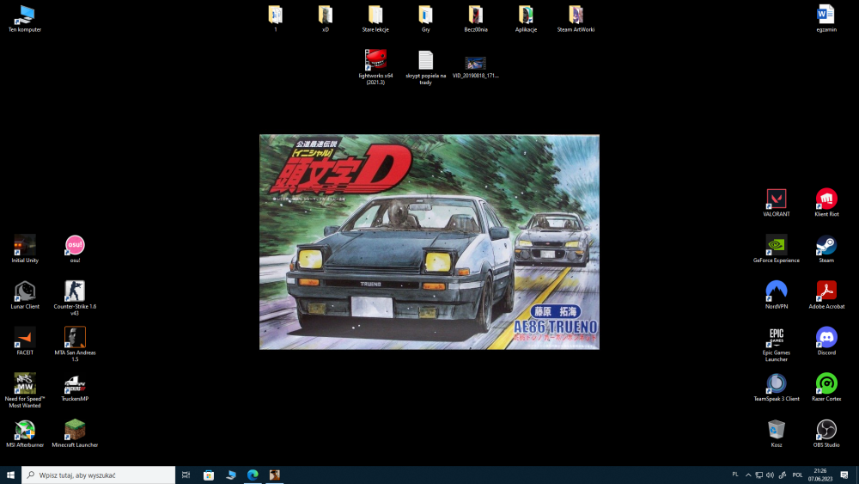Screen dimensions: 859x484
Task: Select the Steam desktop icon
Action: pyautogui.click(x=826, y=248)
